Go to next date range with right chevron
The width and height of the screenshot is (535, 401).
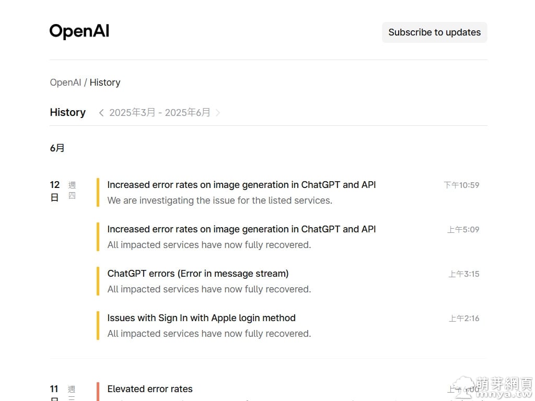tap(218, 113)
